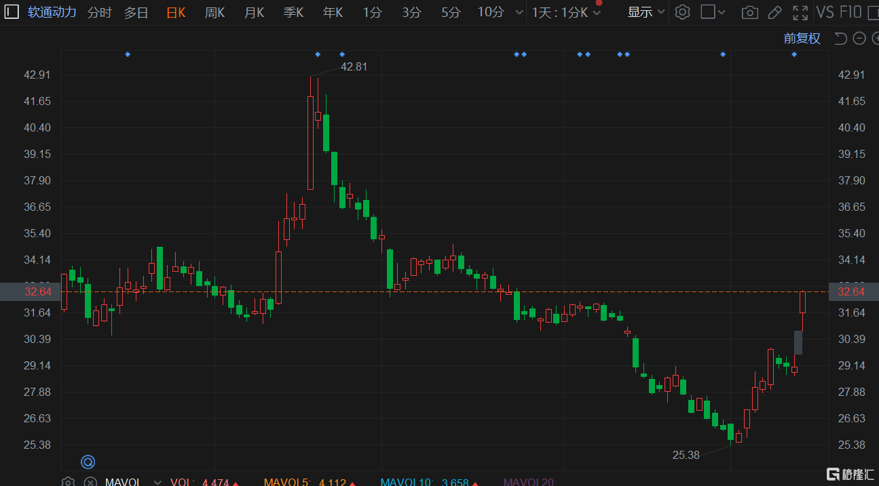This screenshot has height=486, width=879.
Task: Open MAVOL indicator settings gear
Action: [68, 483]
